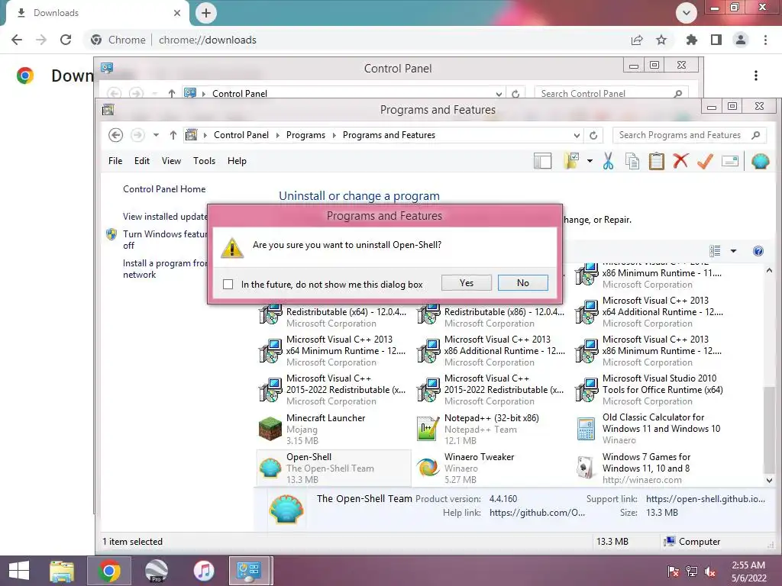Open iTunes from the taskbar

(x=204, y=571)
